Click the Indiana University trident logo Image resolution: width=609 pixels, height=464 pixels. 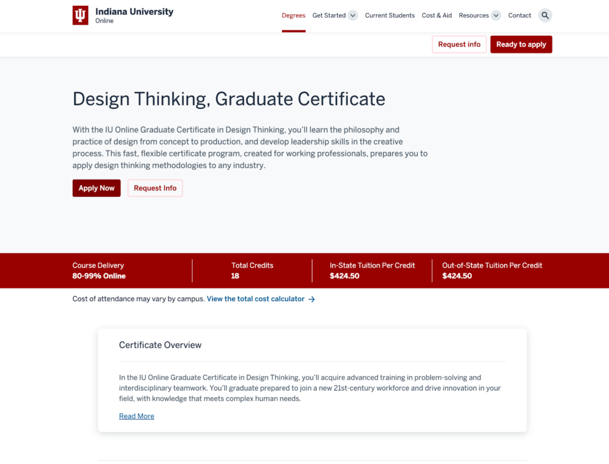pyautogui.click(x=80, y=15)
